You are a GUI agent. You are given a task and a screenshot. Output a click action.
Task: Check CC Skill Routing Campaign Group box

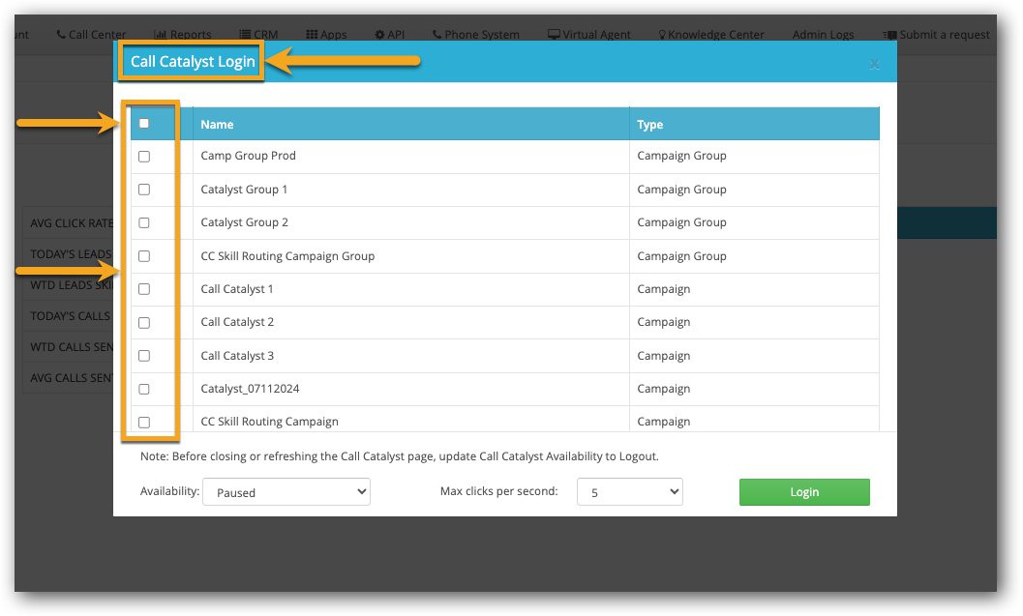pos(144,256)
